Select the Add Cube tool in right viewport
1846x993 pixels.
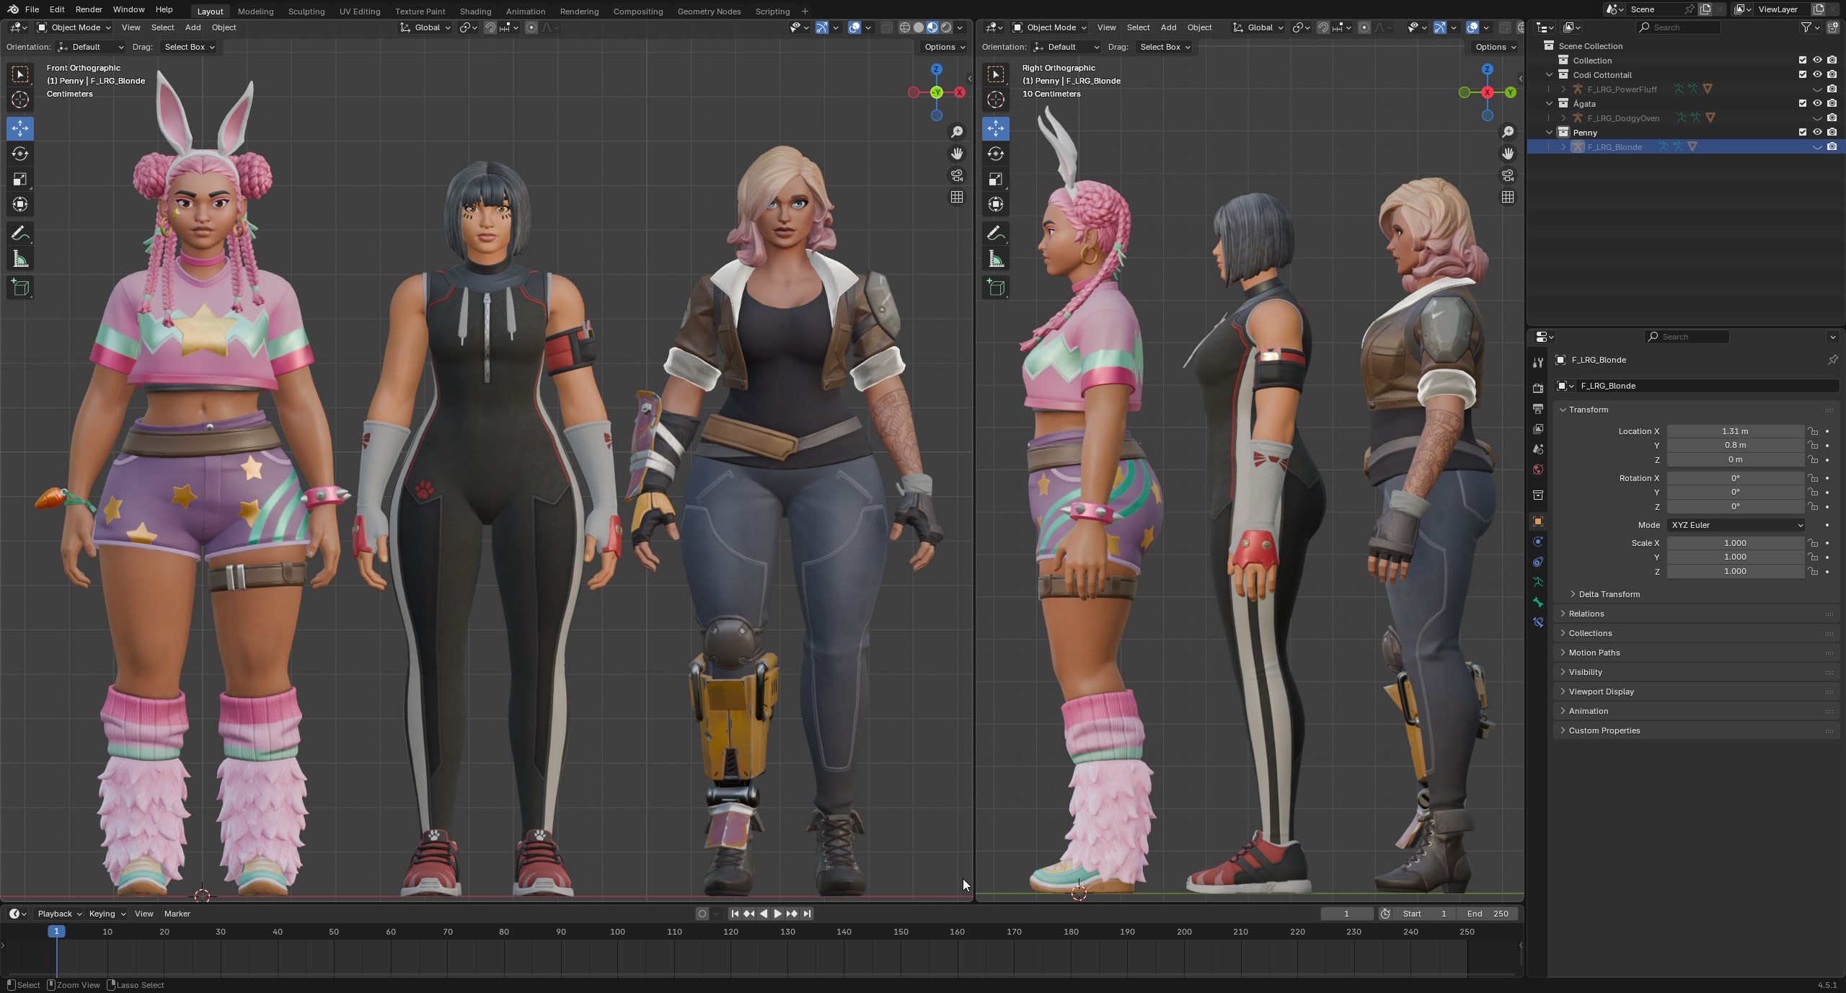coord(996,288)
